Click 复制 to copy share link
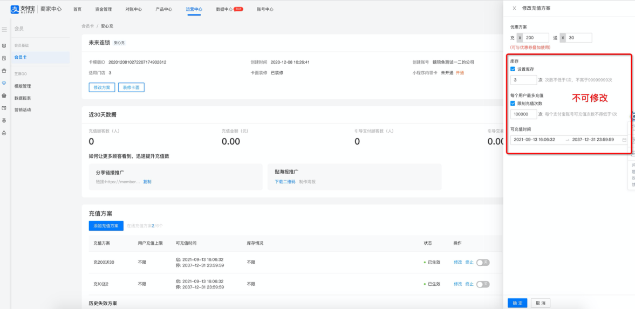This screenshot has width=635, height=309. point(147,182)
